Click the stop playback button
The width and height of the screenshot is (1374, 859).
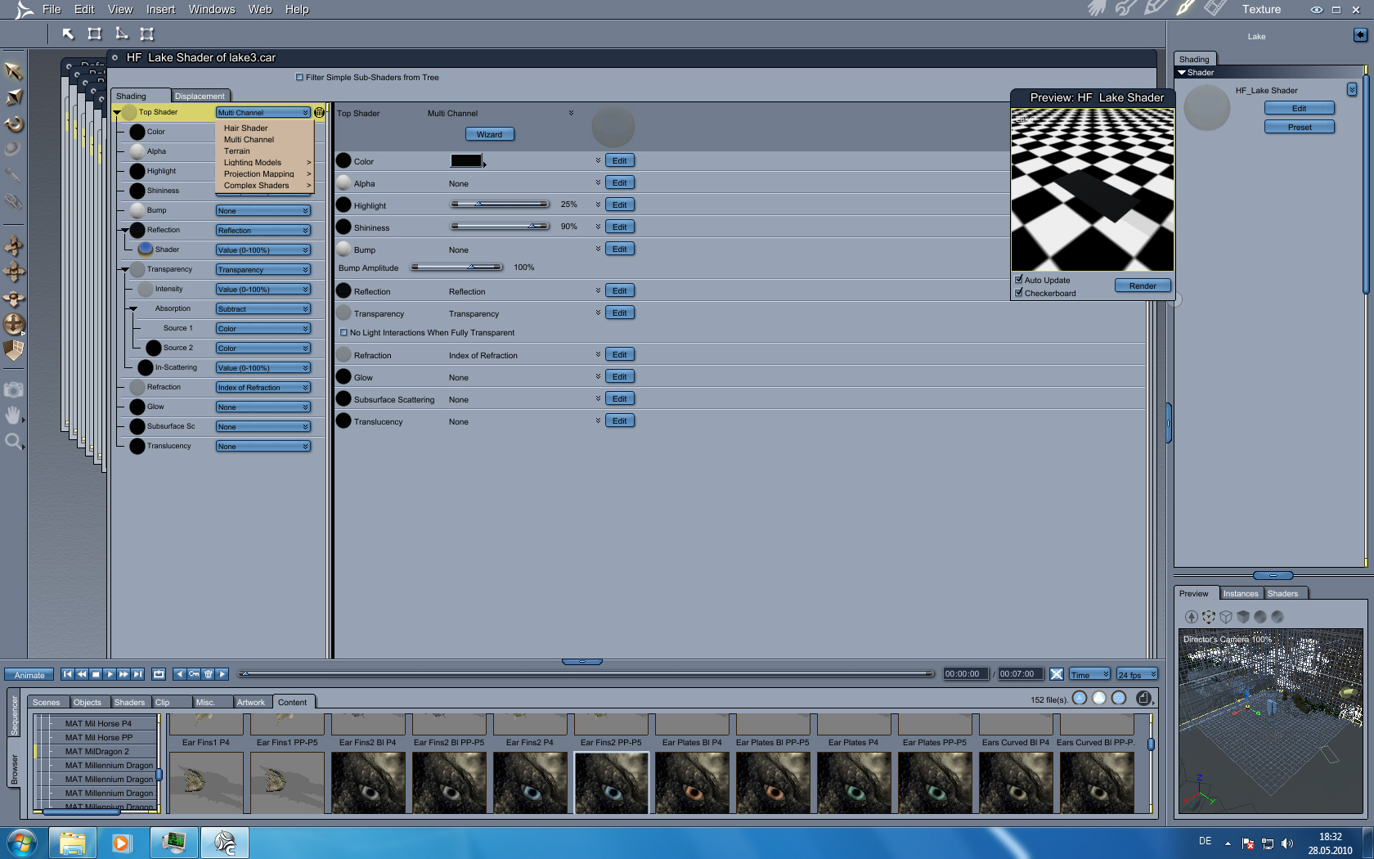(x=95, y=674)
